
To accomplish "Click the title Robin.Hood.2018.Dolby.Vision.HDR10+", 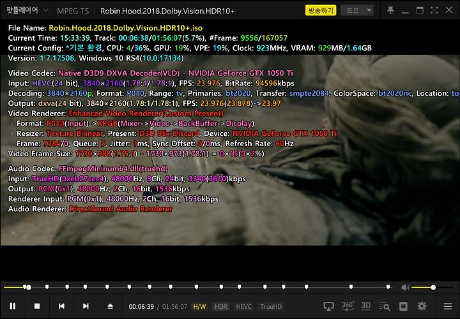I will pos(167,11).
